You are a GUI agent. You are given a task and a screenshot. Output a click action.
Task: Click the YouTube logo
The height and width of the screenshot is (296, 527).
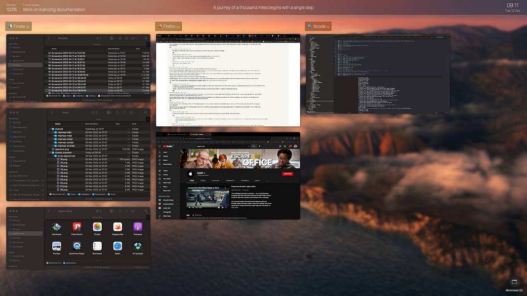coord(168,147)
